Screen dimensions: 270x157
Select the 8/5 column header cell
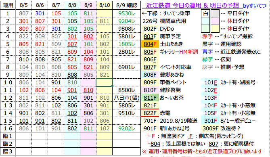pos(23,5)
